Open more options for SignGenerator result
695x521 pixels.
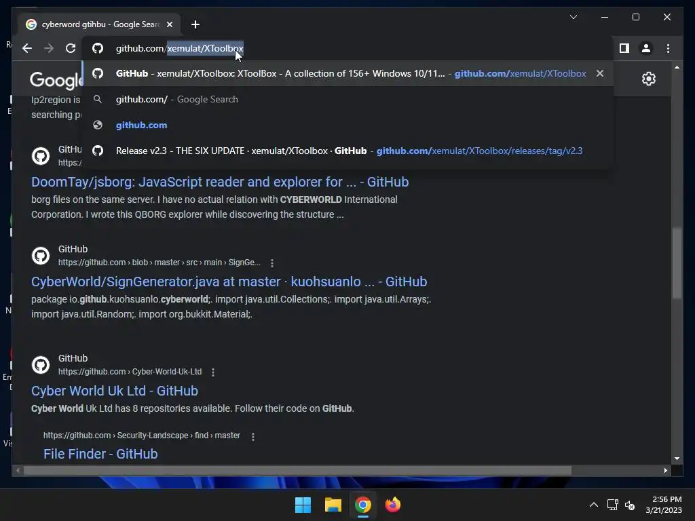[272, 263]
